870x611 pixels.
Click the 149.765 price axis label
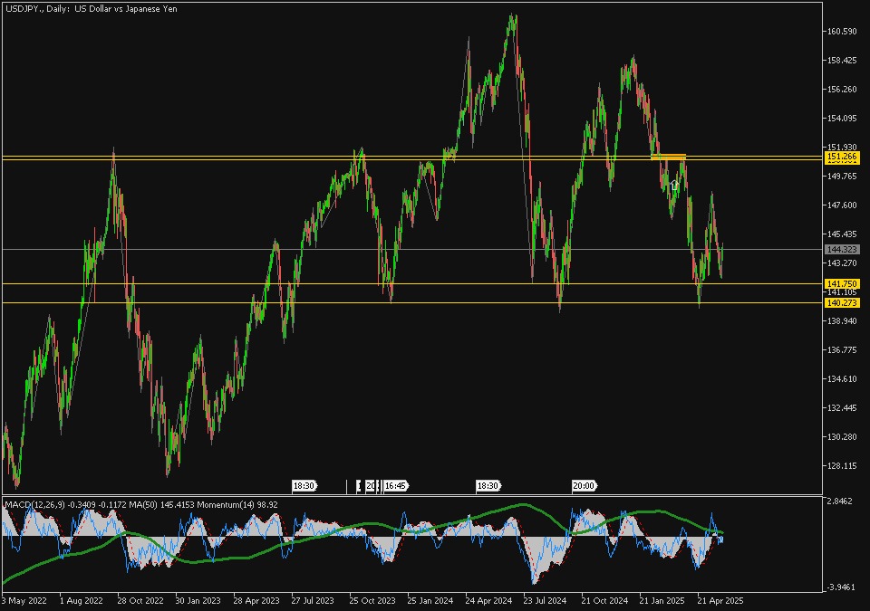pos(842,177)
